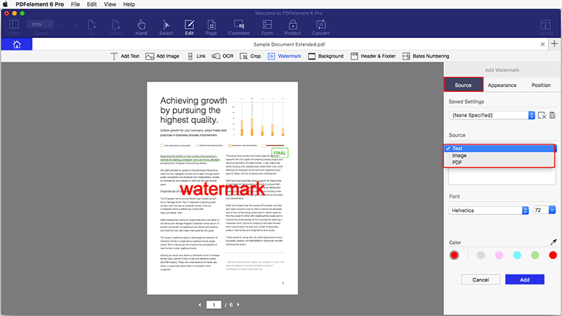Save current watermark settings icon
The height and width of the screenshot is (316, 562).
pos(552,115)
